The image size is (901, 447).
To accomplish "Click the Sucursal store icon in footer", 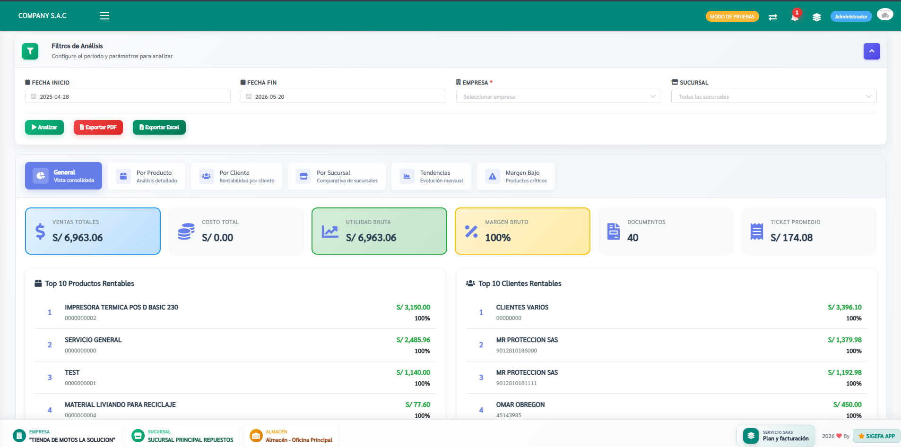I will (x=138, y=436).
